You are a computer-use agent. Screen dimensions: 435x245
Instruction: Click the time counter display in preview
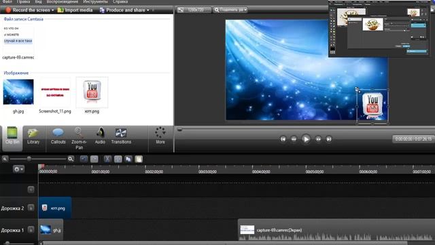coord(413,139)
